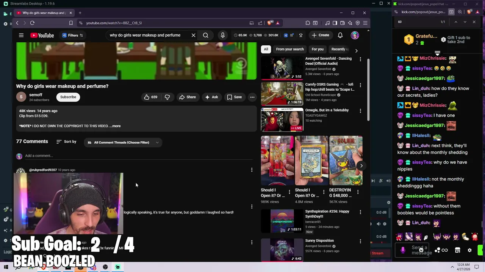Image resolution: width=485 pixels, height=272 pixels.
Task: Open Avenged Sevenfold Dancing Dead thumbnail
Action: (282, 68)
